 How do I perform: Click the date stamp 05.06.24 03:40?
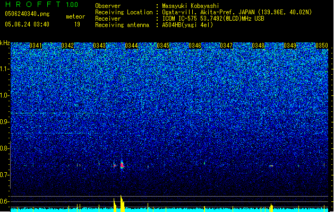coord(27,24)
